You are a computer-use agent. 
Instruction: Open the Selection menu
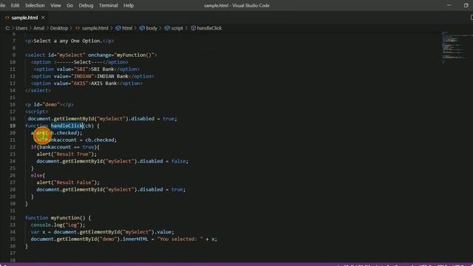(x=35, y=5)
